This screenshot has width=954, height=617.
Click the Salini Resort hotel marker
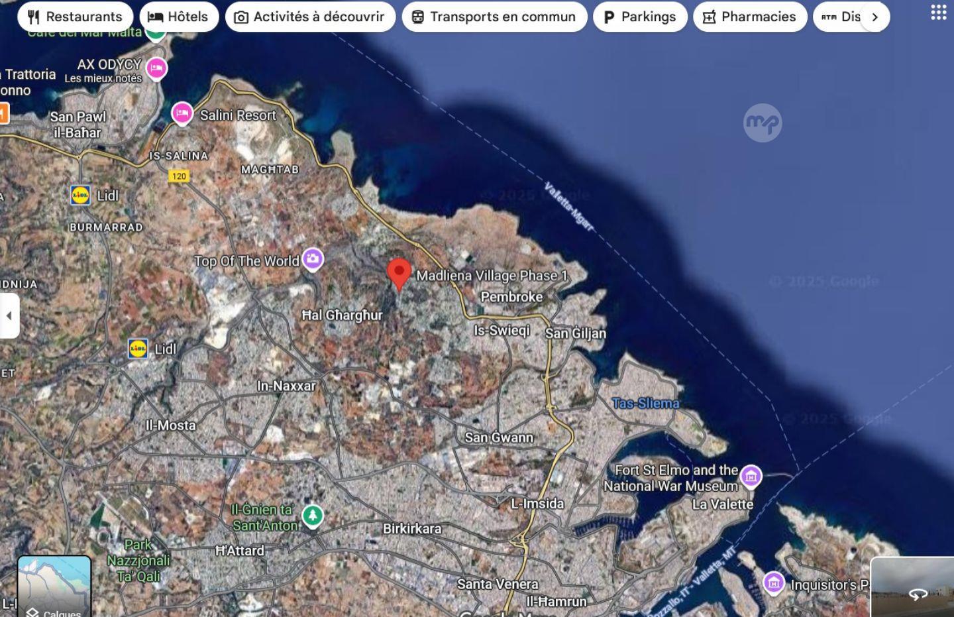click(x=182, y=113)
